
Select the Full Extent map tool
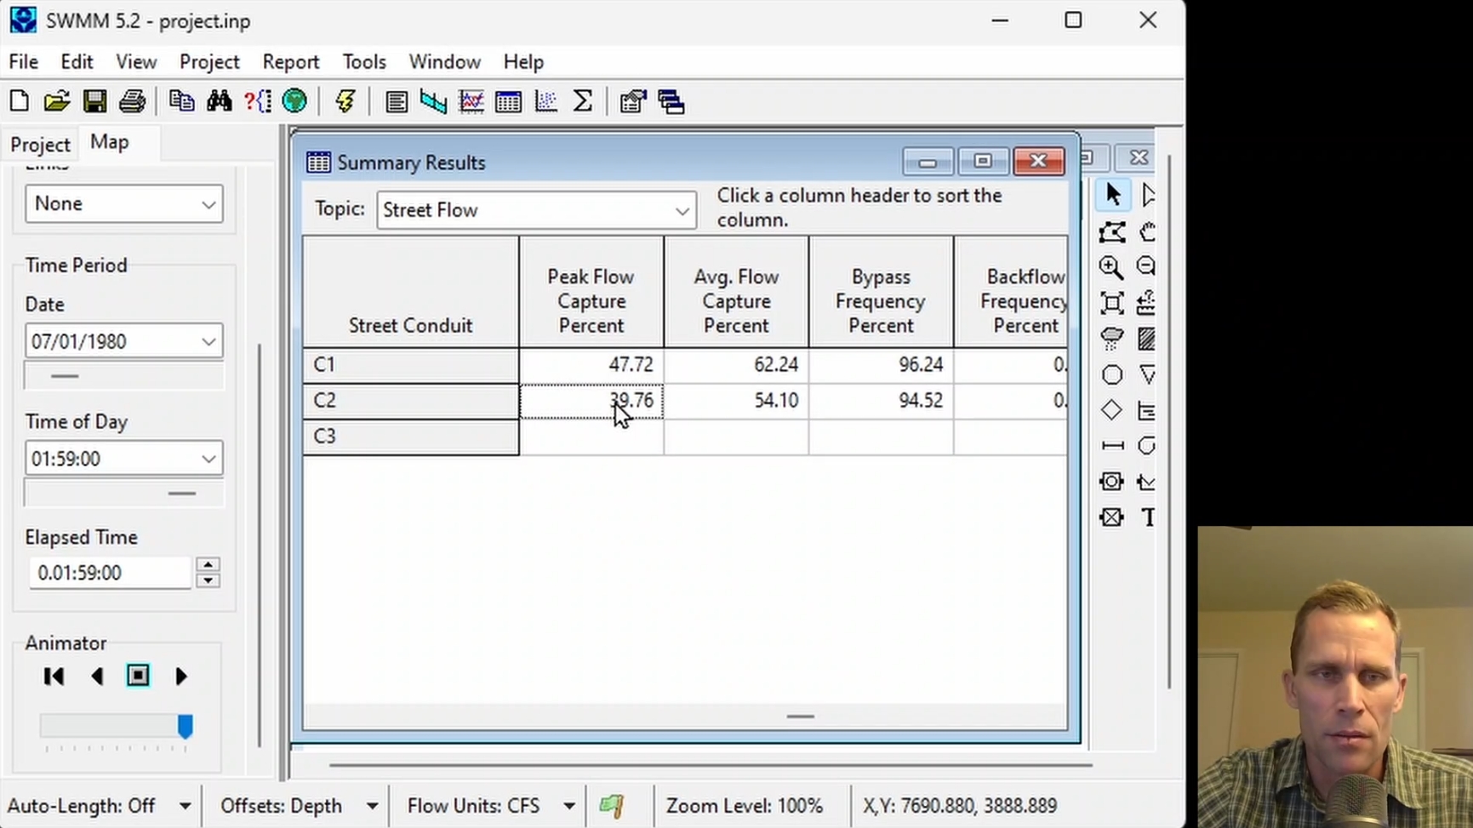click(x=1111, y=303)
